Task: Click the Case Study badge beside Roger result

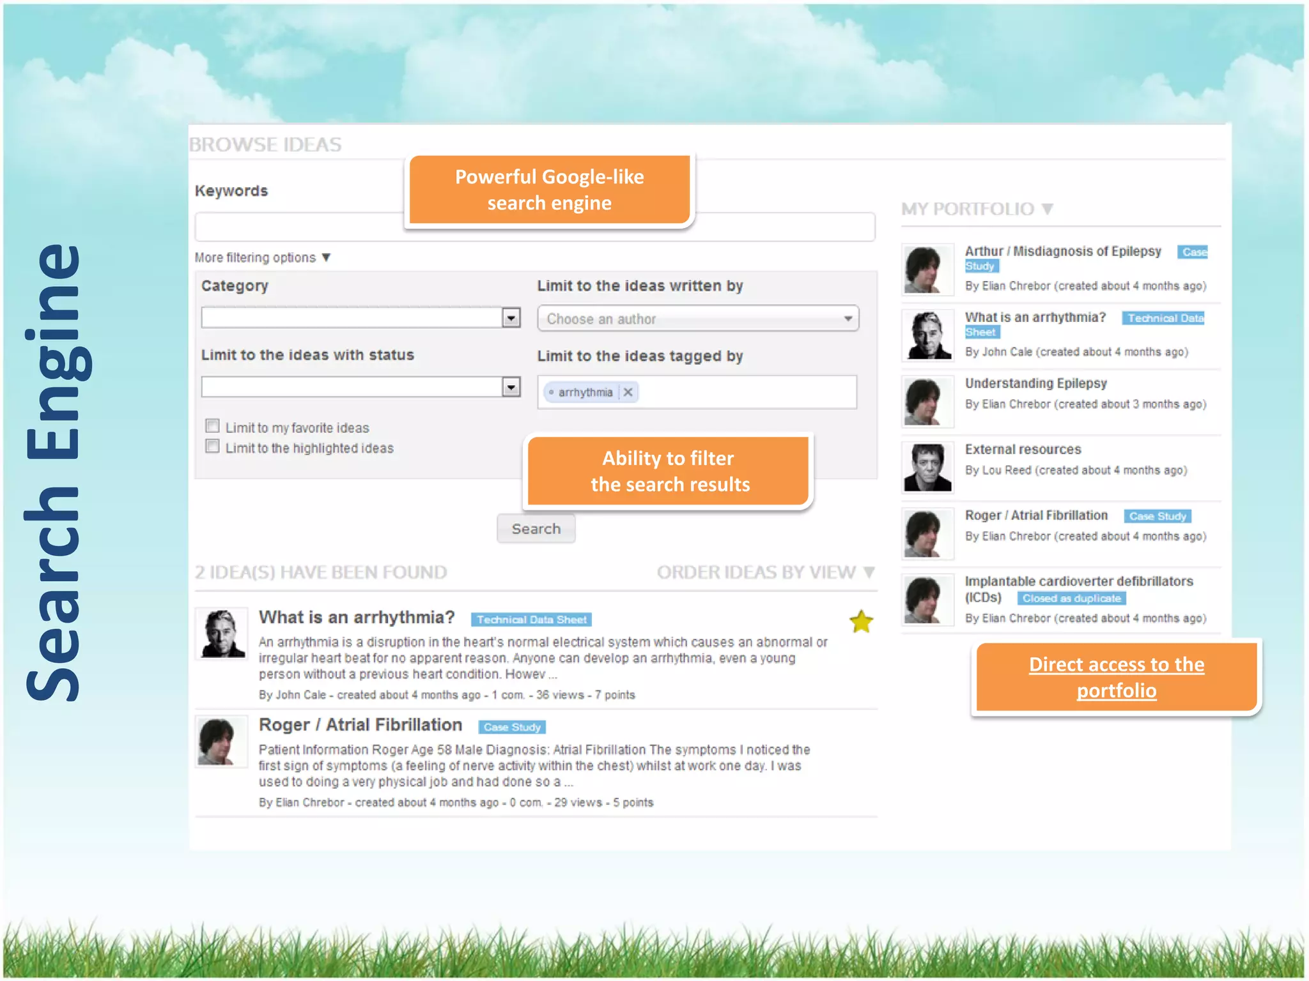Action: point(511,727)
